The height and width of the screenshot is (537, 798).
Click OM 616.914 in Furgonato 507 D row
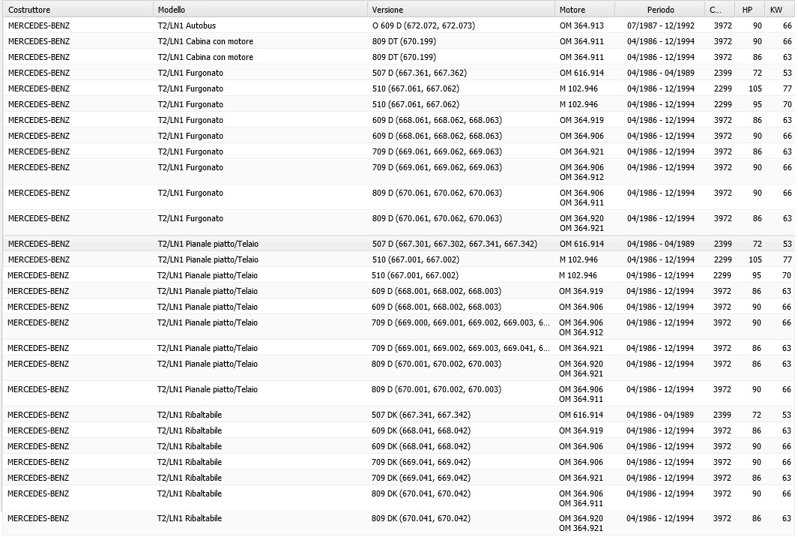[581, 73]
